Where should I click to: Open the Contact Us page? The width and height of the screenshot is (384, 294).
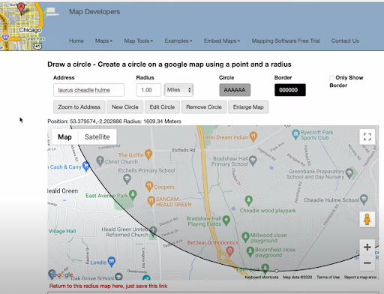point(345,40)
